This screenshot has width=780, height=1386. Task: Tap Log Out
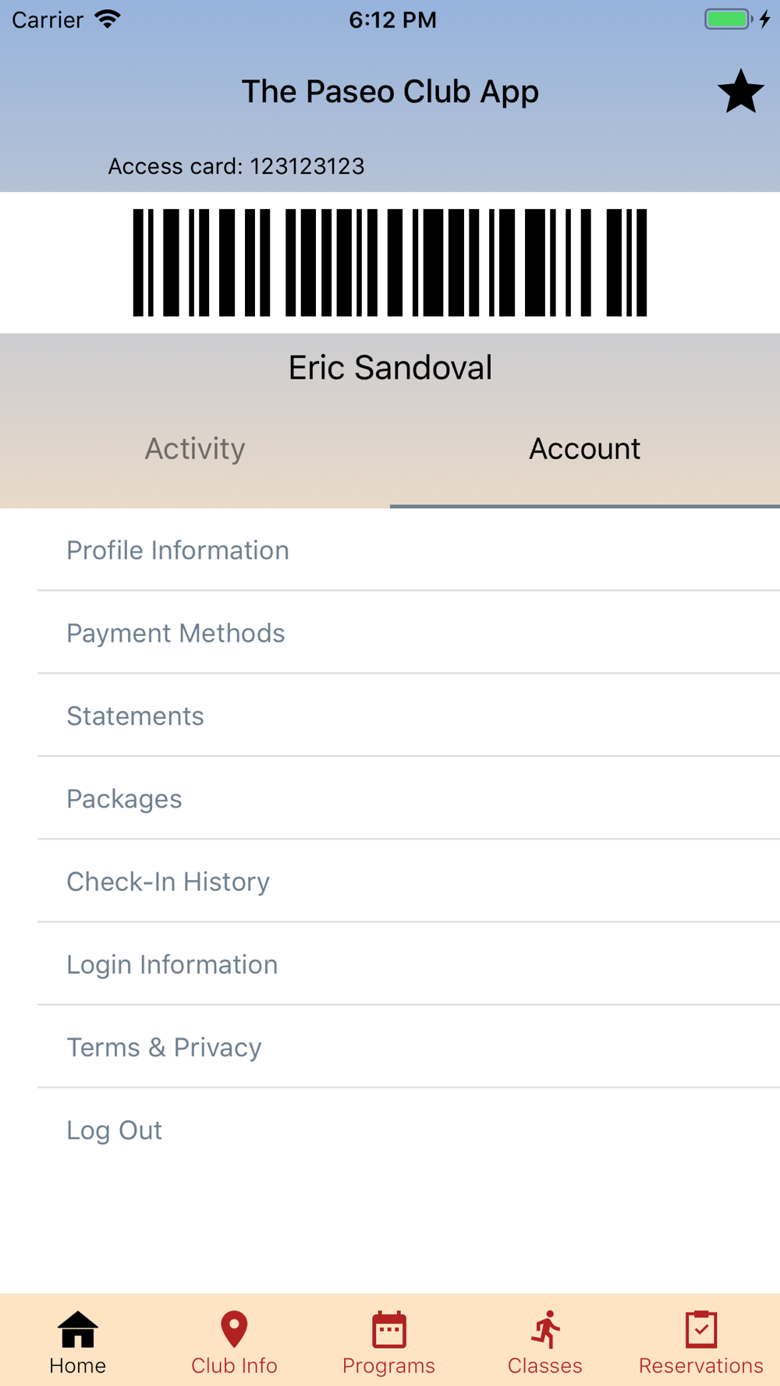[114, 1130]
